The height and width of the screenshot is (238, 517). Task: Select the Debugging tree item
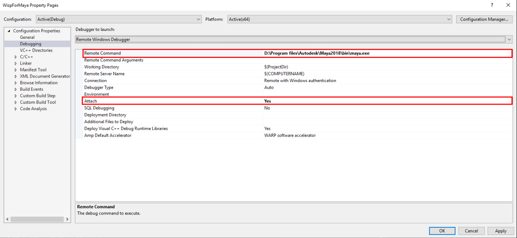point(31,44)
